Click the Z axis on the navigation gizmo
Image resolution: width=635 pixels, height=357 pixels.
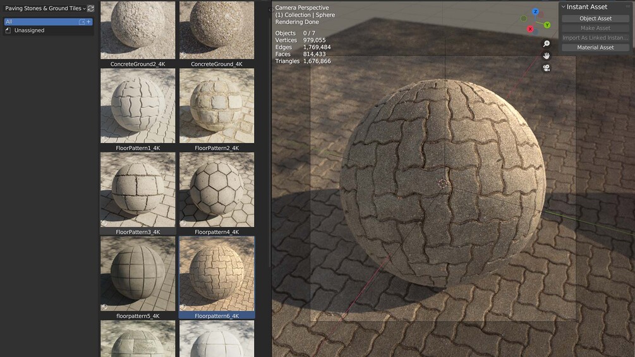click(x=535, y=12)
